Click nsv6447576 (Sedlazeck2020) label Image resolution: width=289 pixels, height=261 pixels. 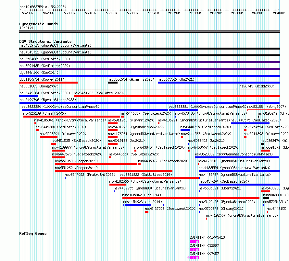[x=77, y=154]
